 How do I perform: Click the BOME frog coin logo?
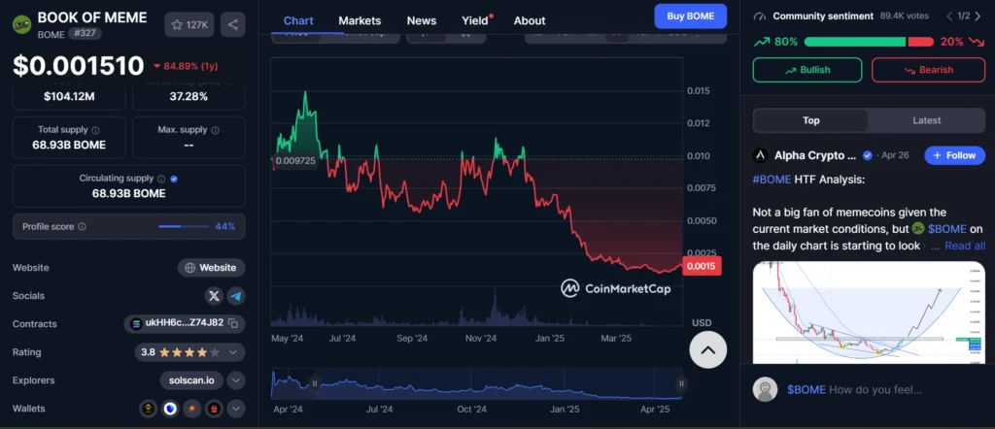pos(21,24)
